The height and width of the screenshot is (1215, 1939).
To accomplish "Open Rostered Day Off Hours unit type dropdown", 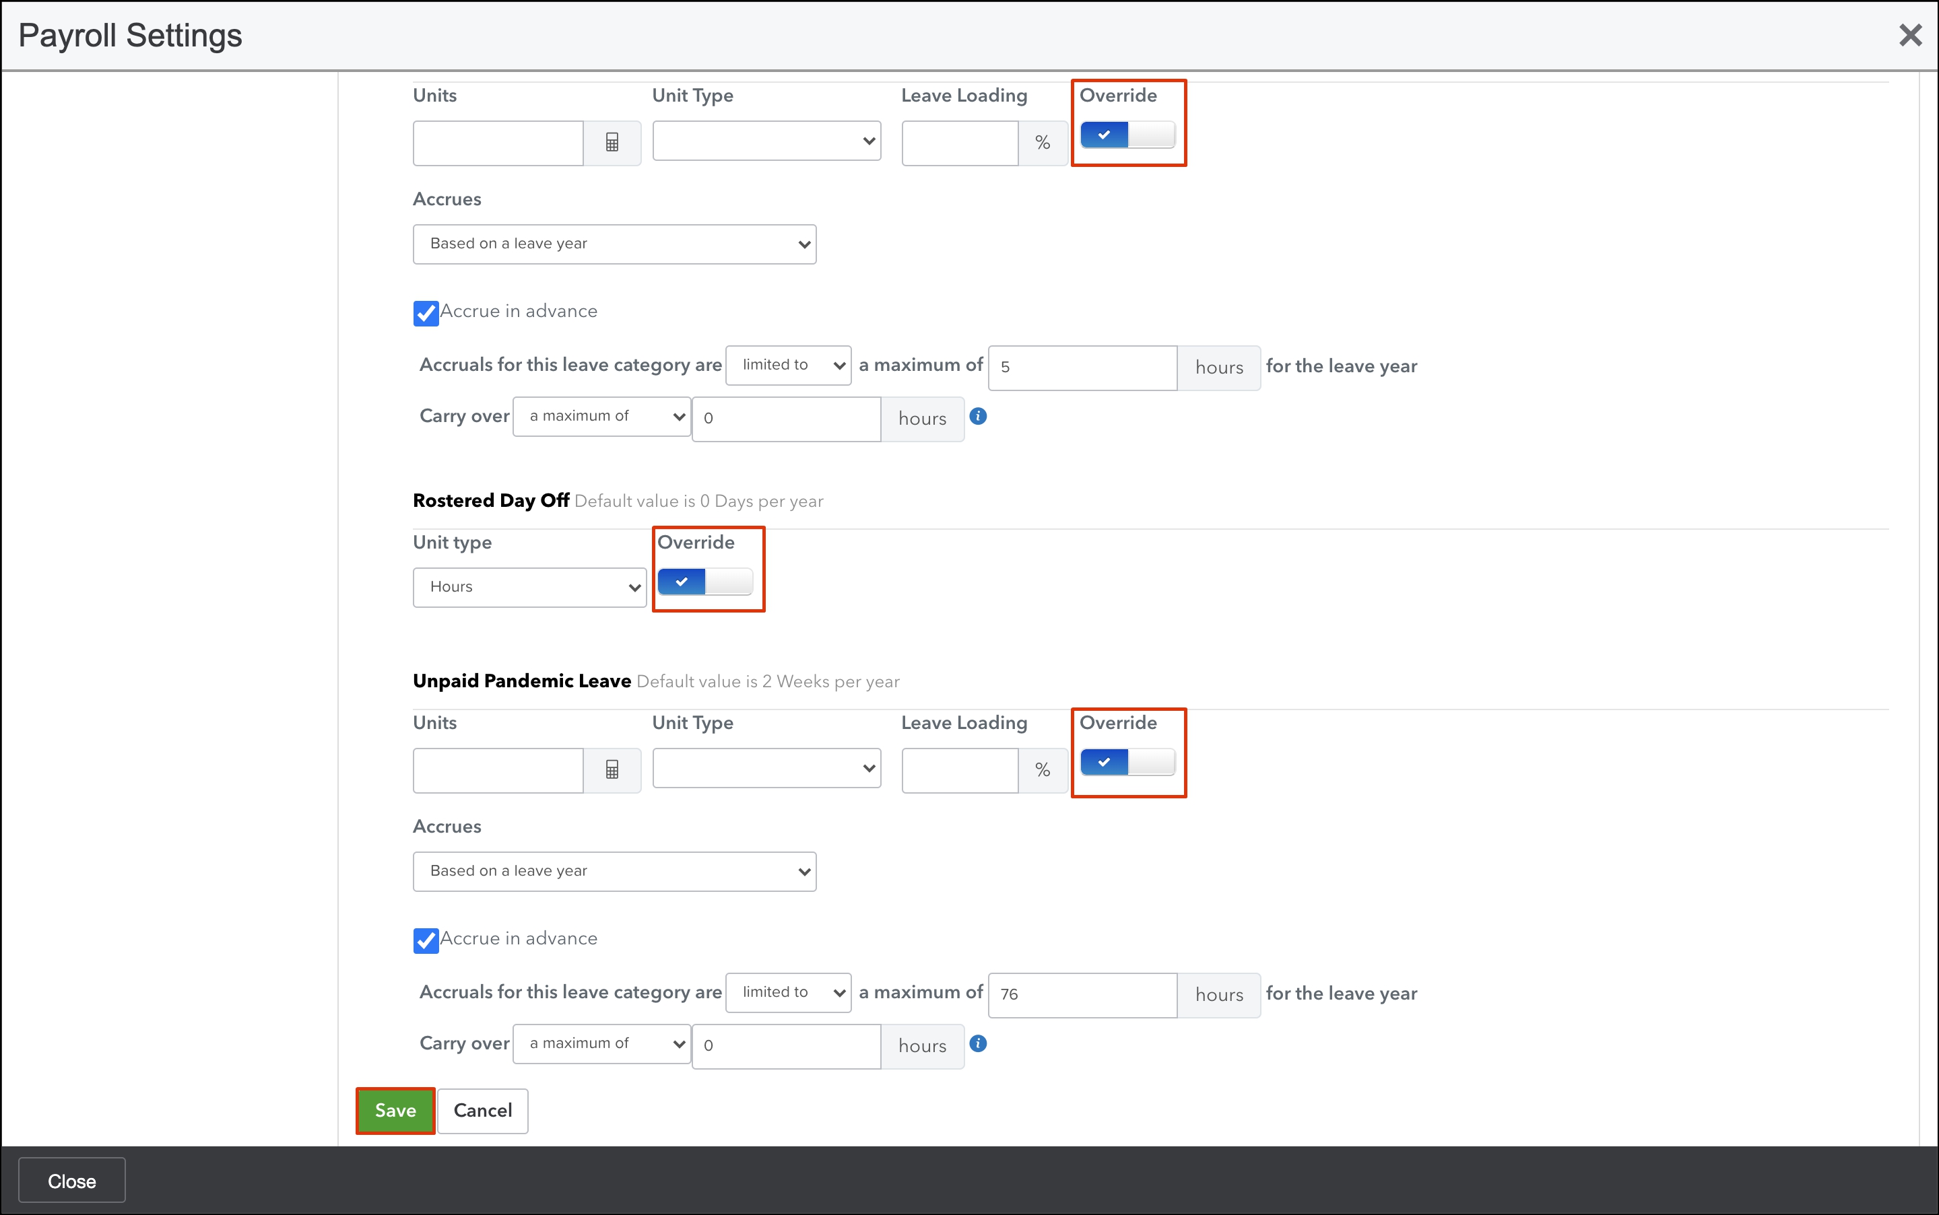I will click(529, 588).
